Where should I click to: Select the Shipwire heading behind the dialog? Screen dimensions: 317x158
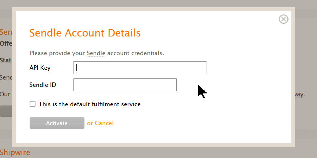click(15, 153)
